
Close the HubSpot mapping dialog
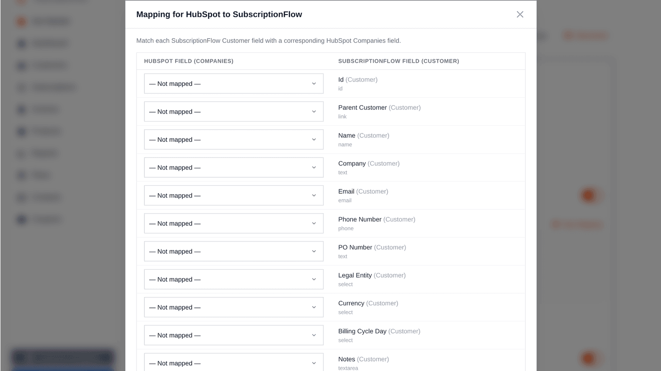click(520, 15)
